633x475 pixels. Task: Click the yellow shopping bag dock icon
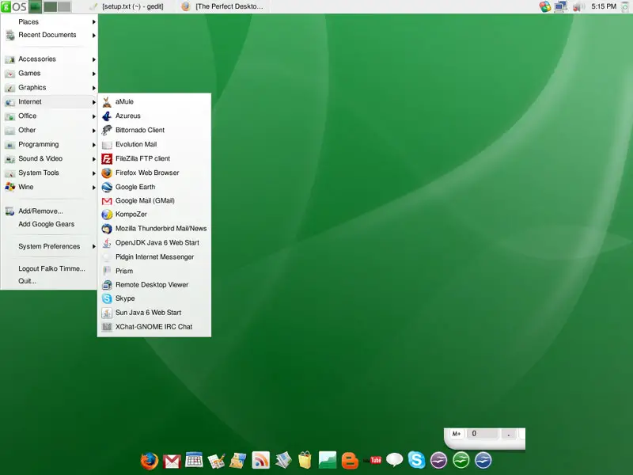(x=305, y=460)
